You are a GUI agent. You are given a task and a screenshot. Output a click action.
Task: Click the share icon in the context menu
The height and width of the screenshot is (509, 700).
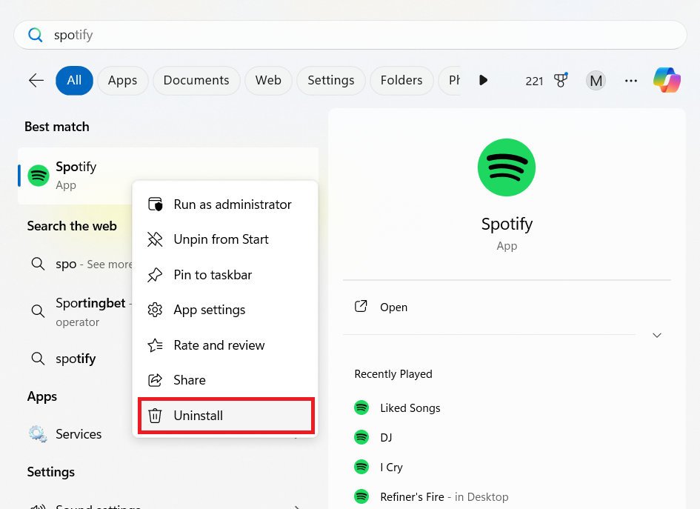click(155, 380)
